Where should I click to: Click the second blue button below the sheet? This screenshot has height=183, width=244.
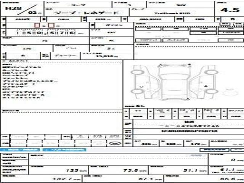click(64, 150)
